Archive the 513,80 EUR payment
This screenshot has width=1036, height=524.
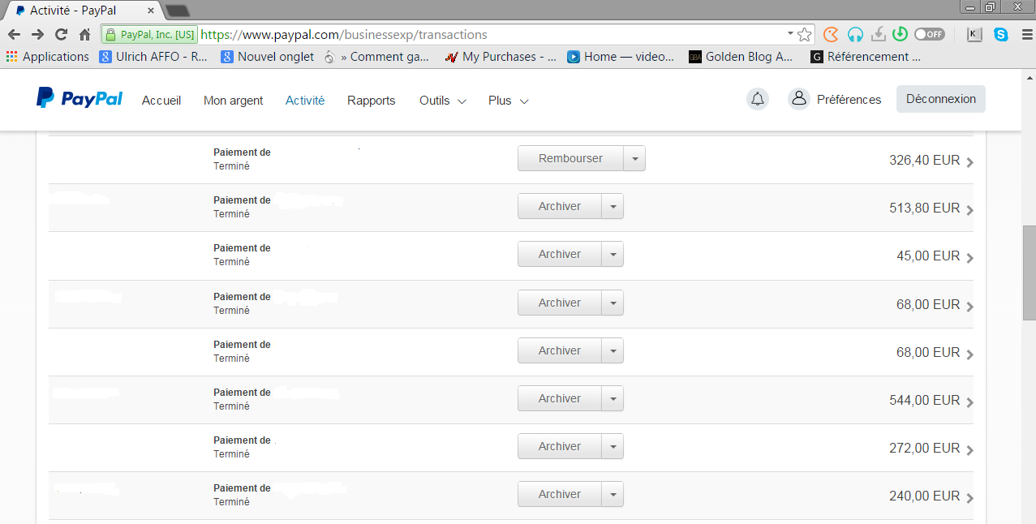click(560, 207)
